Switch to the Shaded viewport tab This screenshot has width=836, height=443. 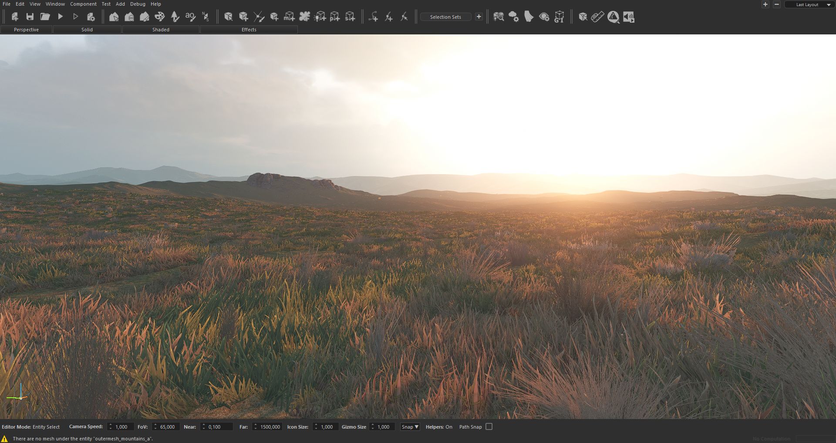(x=161, y=30)
